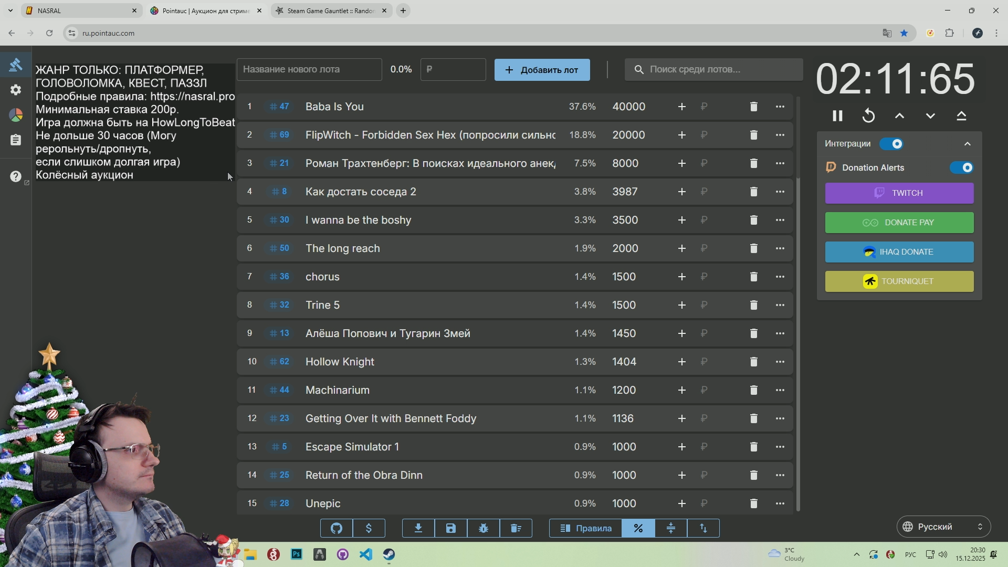The image size is (1008, 567).
Task: Collapse the Integrations panel chevron
Action: coord(968,144)
